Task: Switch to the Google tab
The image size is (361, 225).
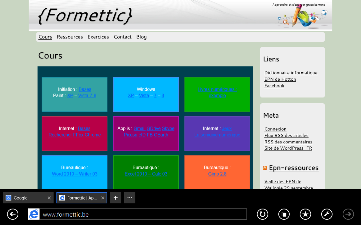Action: pos(24,198)
